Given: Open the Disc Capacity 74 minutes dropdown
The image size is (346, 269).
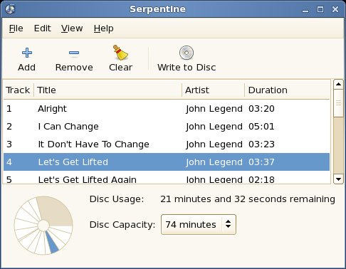Looking at the screenshot, I should 199,224.
